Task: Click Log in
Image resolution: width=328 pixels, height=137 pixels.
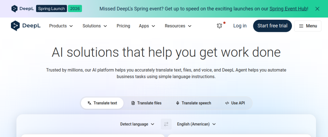Action: pos(240,26)
